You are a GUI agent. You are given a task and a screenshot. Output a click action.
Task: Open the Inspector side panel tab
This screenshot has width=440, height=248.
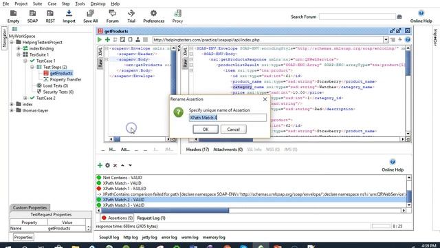pyautogui.click(x=435, y=37)
